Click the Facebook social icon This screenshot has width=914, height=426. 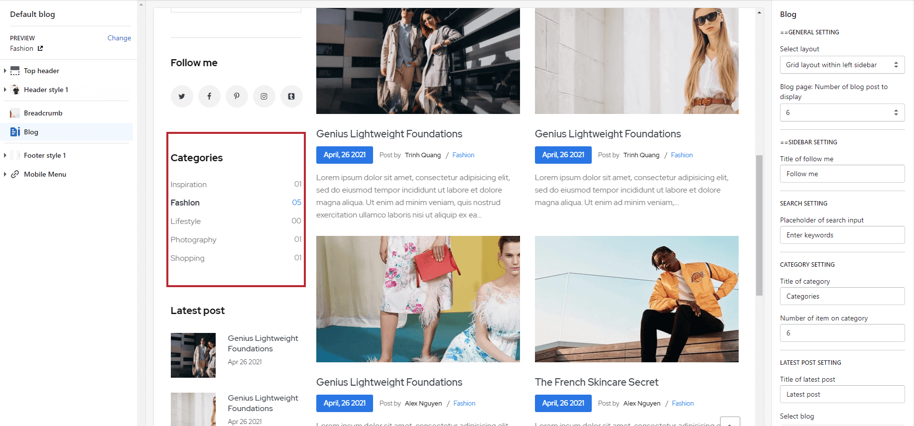coord(209,97)
